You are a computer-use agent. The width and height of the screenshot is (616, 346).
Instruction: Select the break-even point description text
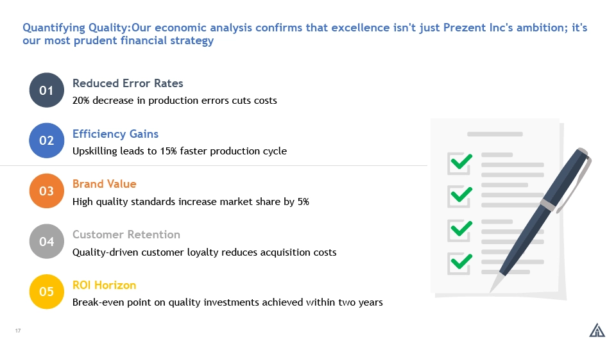click(227, 302)
